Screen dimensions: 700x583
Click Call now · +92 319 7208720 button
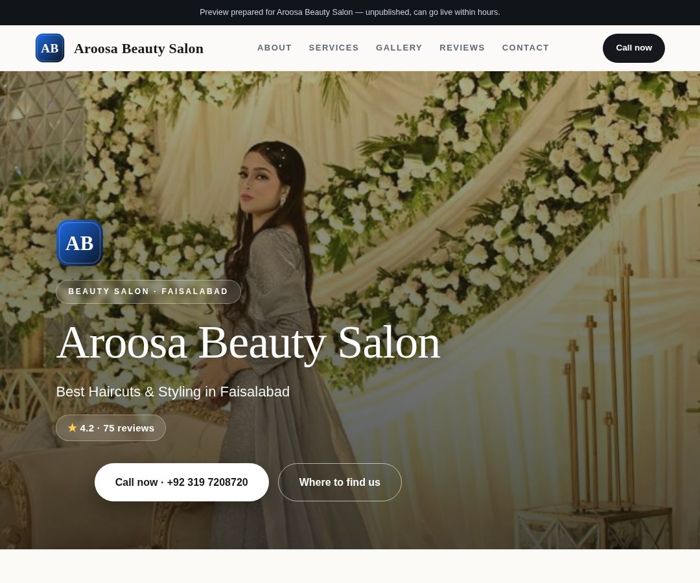pos(181,482)
